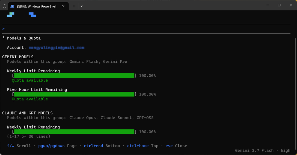Open a new terminal tab with plus
Screen dimensions: 297x155
point(74,6)
